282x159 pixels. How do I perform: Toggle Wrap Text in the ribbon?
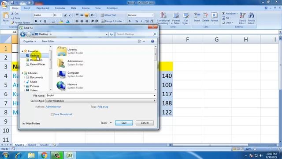[x=108, y=15]
